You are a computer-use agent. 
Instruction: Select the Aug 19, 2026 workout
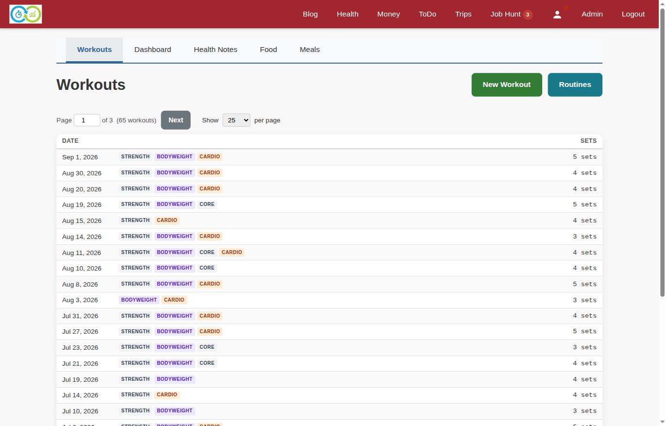coord(329,204)
